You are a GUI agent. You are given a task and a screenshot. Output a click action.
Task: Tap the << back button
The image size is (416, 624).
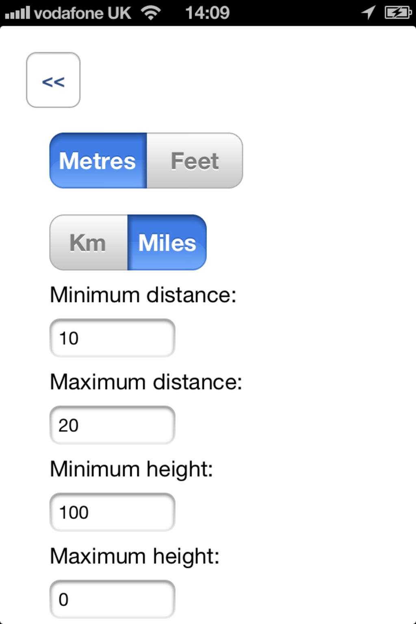[53, 80]
